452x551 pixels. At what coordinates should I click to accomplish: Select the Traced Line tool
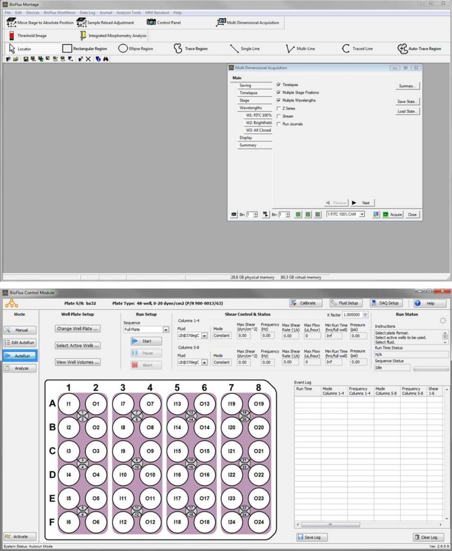(357, 49)
